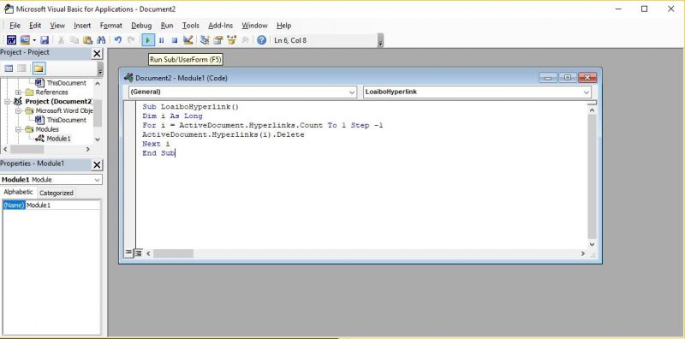This screenshot has height=339, width=685.
Task: Close the Properties panel
Action: click(97, 164)
